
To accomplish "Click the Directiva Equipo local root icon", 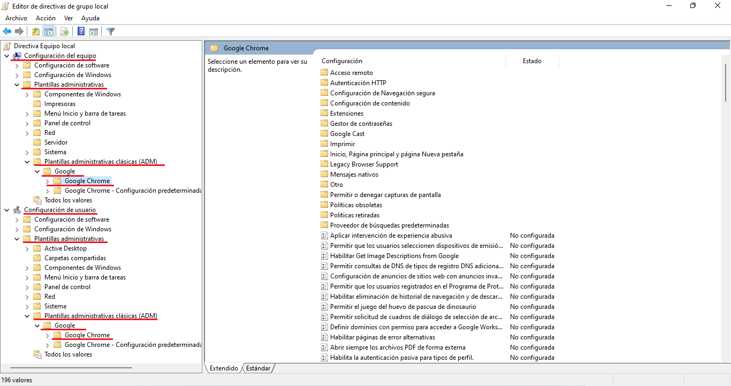I will (x=7, y=46).
